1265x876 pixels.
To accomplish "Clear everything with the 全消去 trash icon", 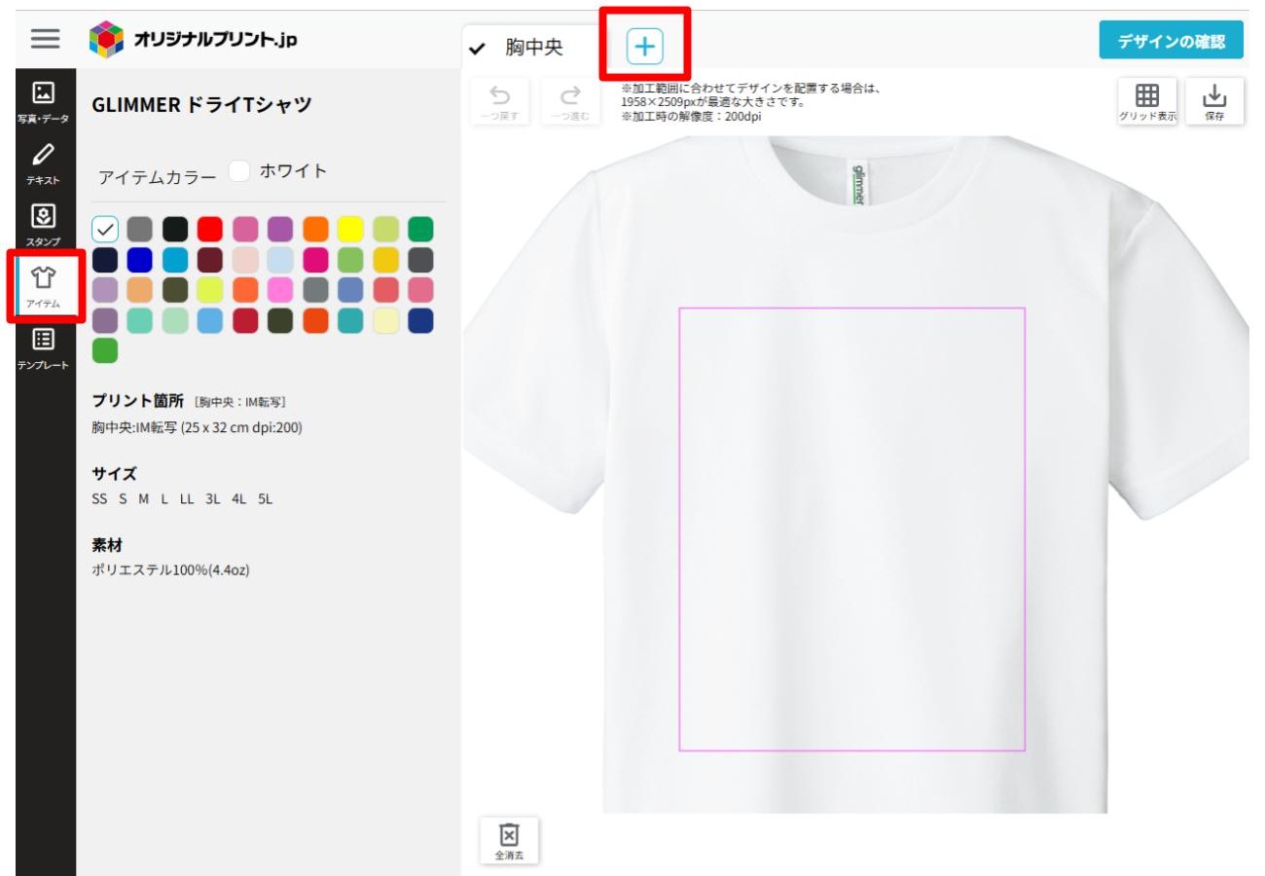I will [x=510, y=841].
